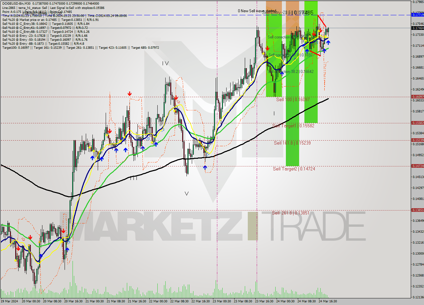Click the blue 0.17719 price tag on axis
The width and height of the screenshot is (424, 305).
coord(417,15)
